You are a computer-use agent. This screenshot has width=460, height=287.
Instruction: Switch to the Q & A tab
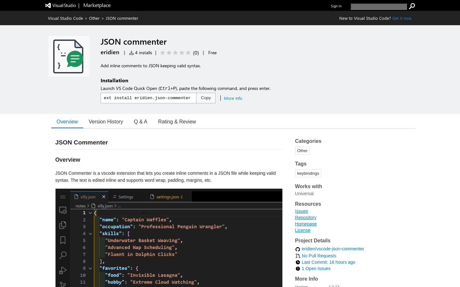(141, 121)
